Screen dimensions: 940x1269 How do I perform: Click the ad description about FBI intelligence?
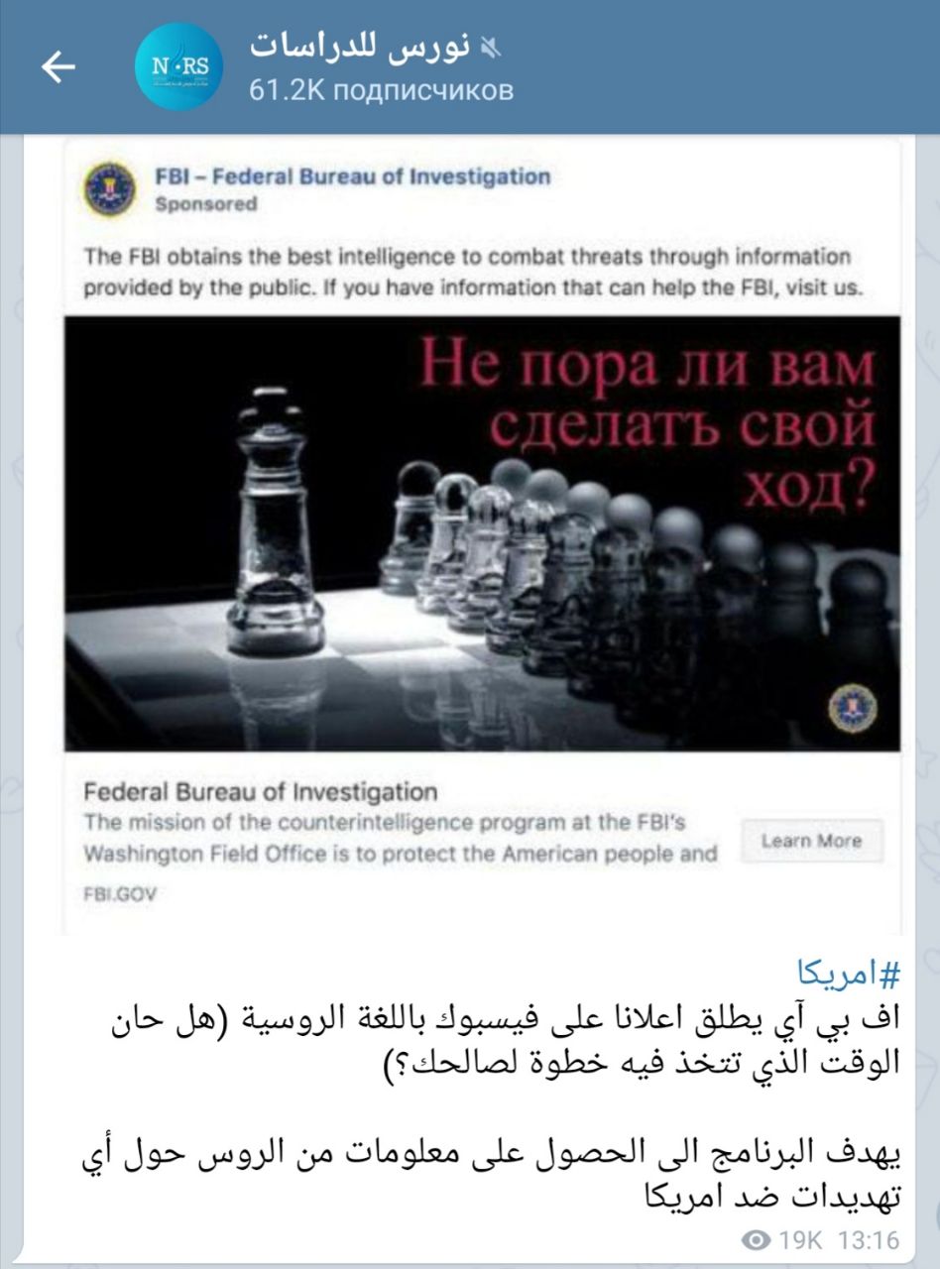(467, 274)
